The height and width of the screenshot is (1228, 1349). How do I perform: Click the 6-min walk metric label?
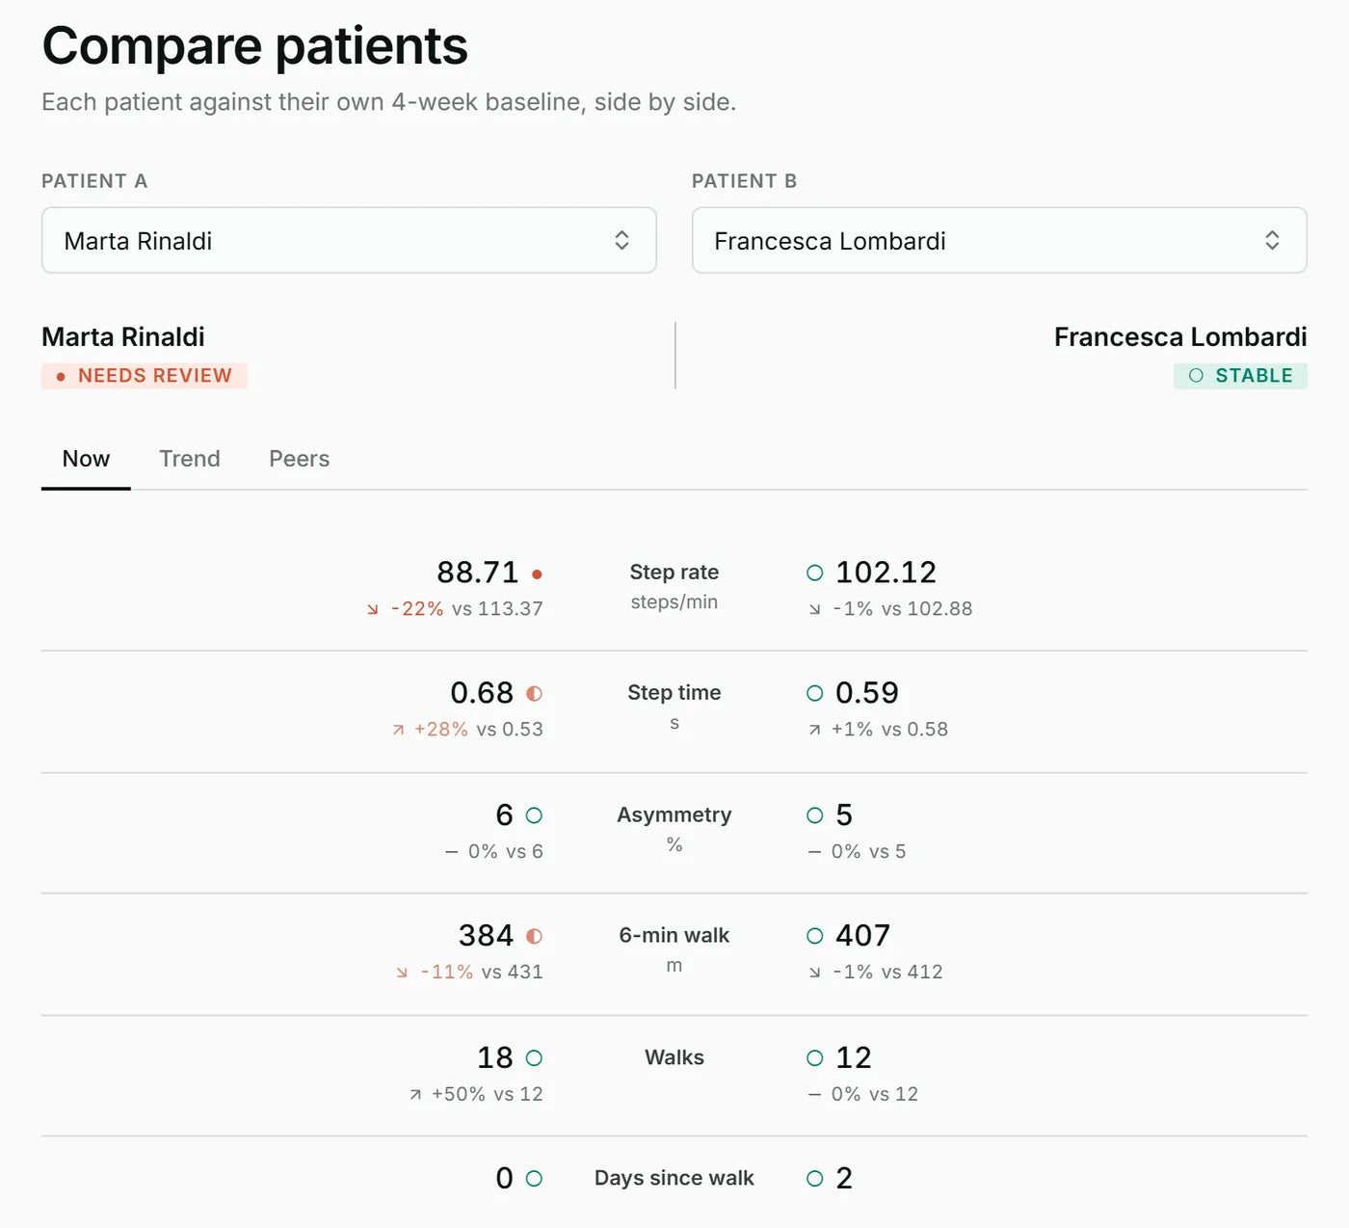674,936
